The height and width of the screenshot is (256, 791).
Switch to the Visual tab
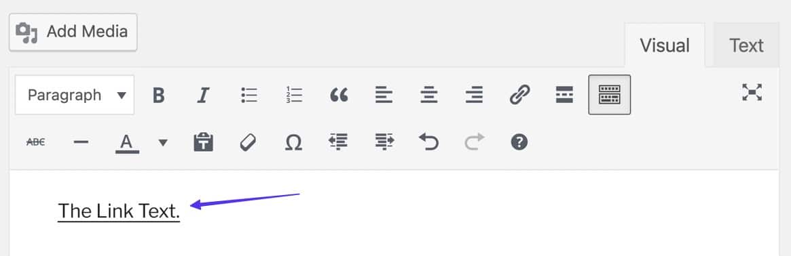click(x=665, y=46)
